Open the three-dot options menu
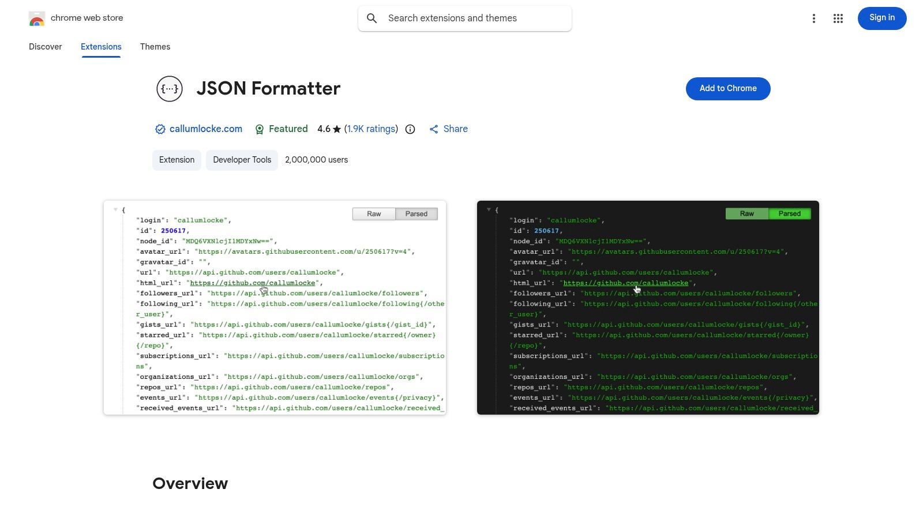 coord(813,18)
